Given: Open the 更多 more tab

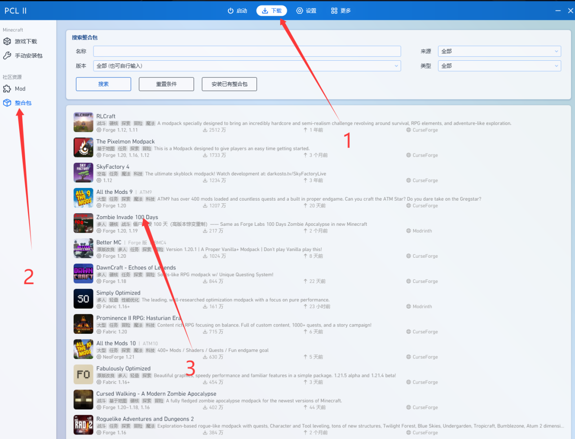Looking at the screenshot, I should pos(341,11).
